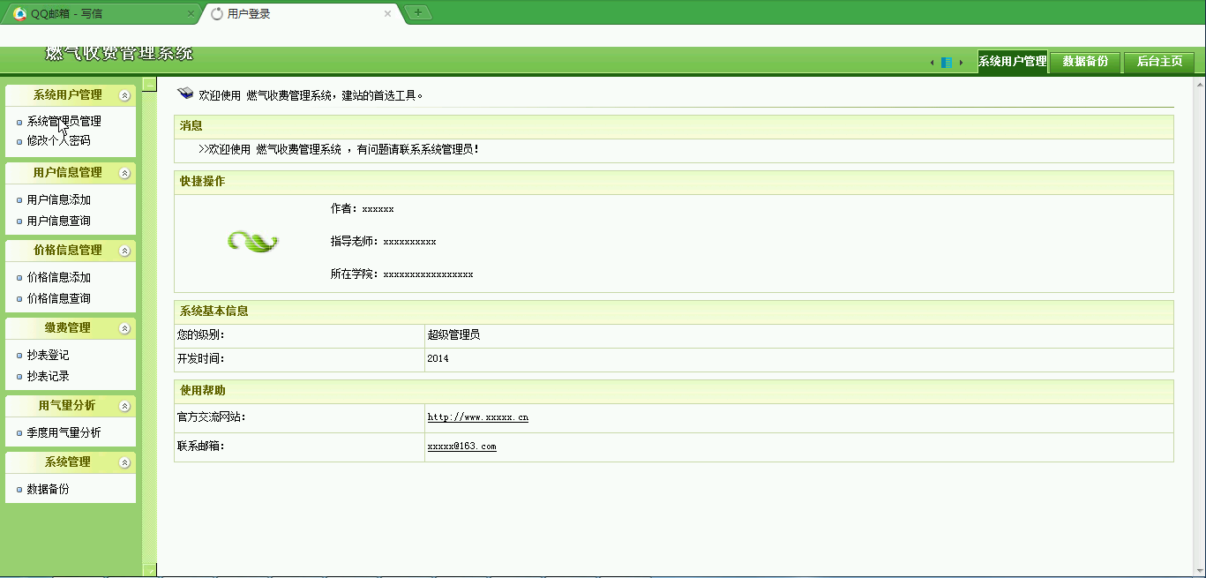Open 抄表登记 in sidebar
Viewport: 1206px width, 578px height.
48,356
